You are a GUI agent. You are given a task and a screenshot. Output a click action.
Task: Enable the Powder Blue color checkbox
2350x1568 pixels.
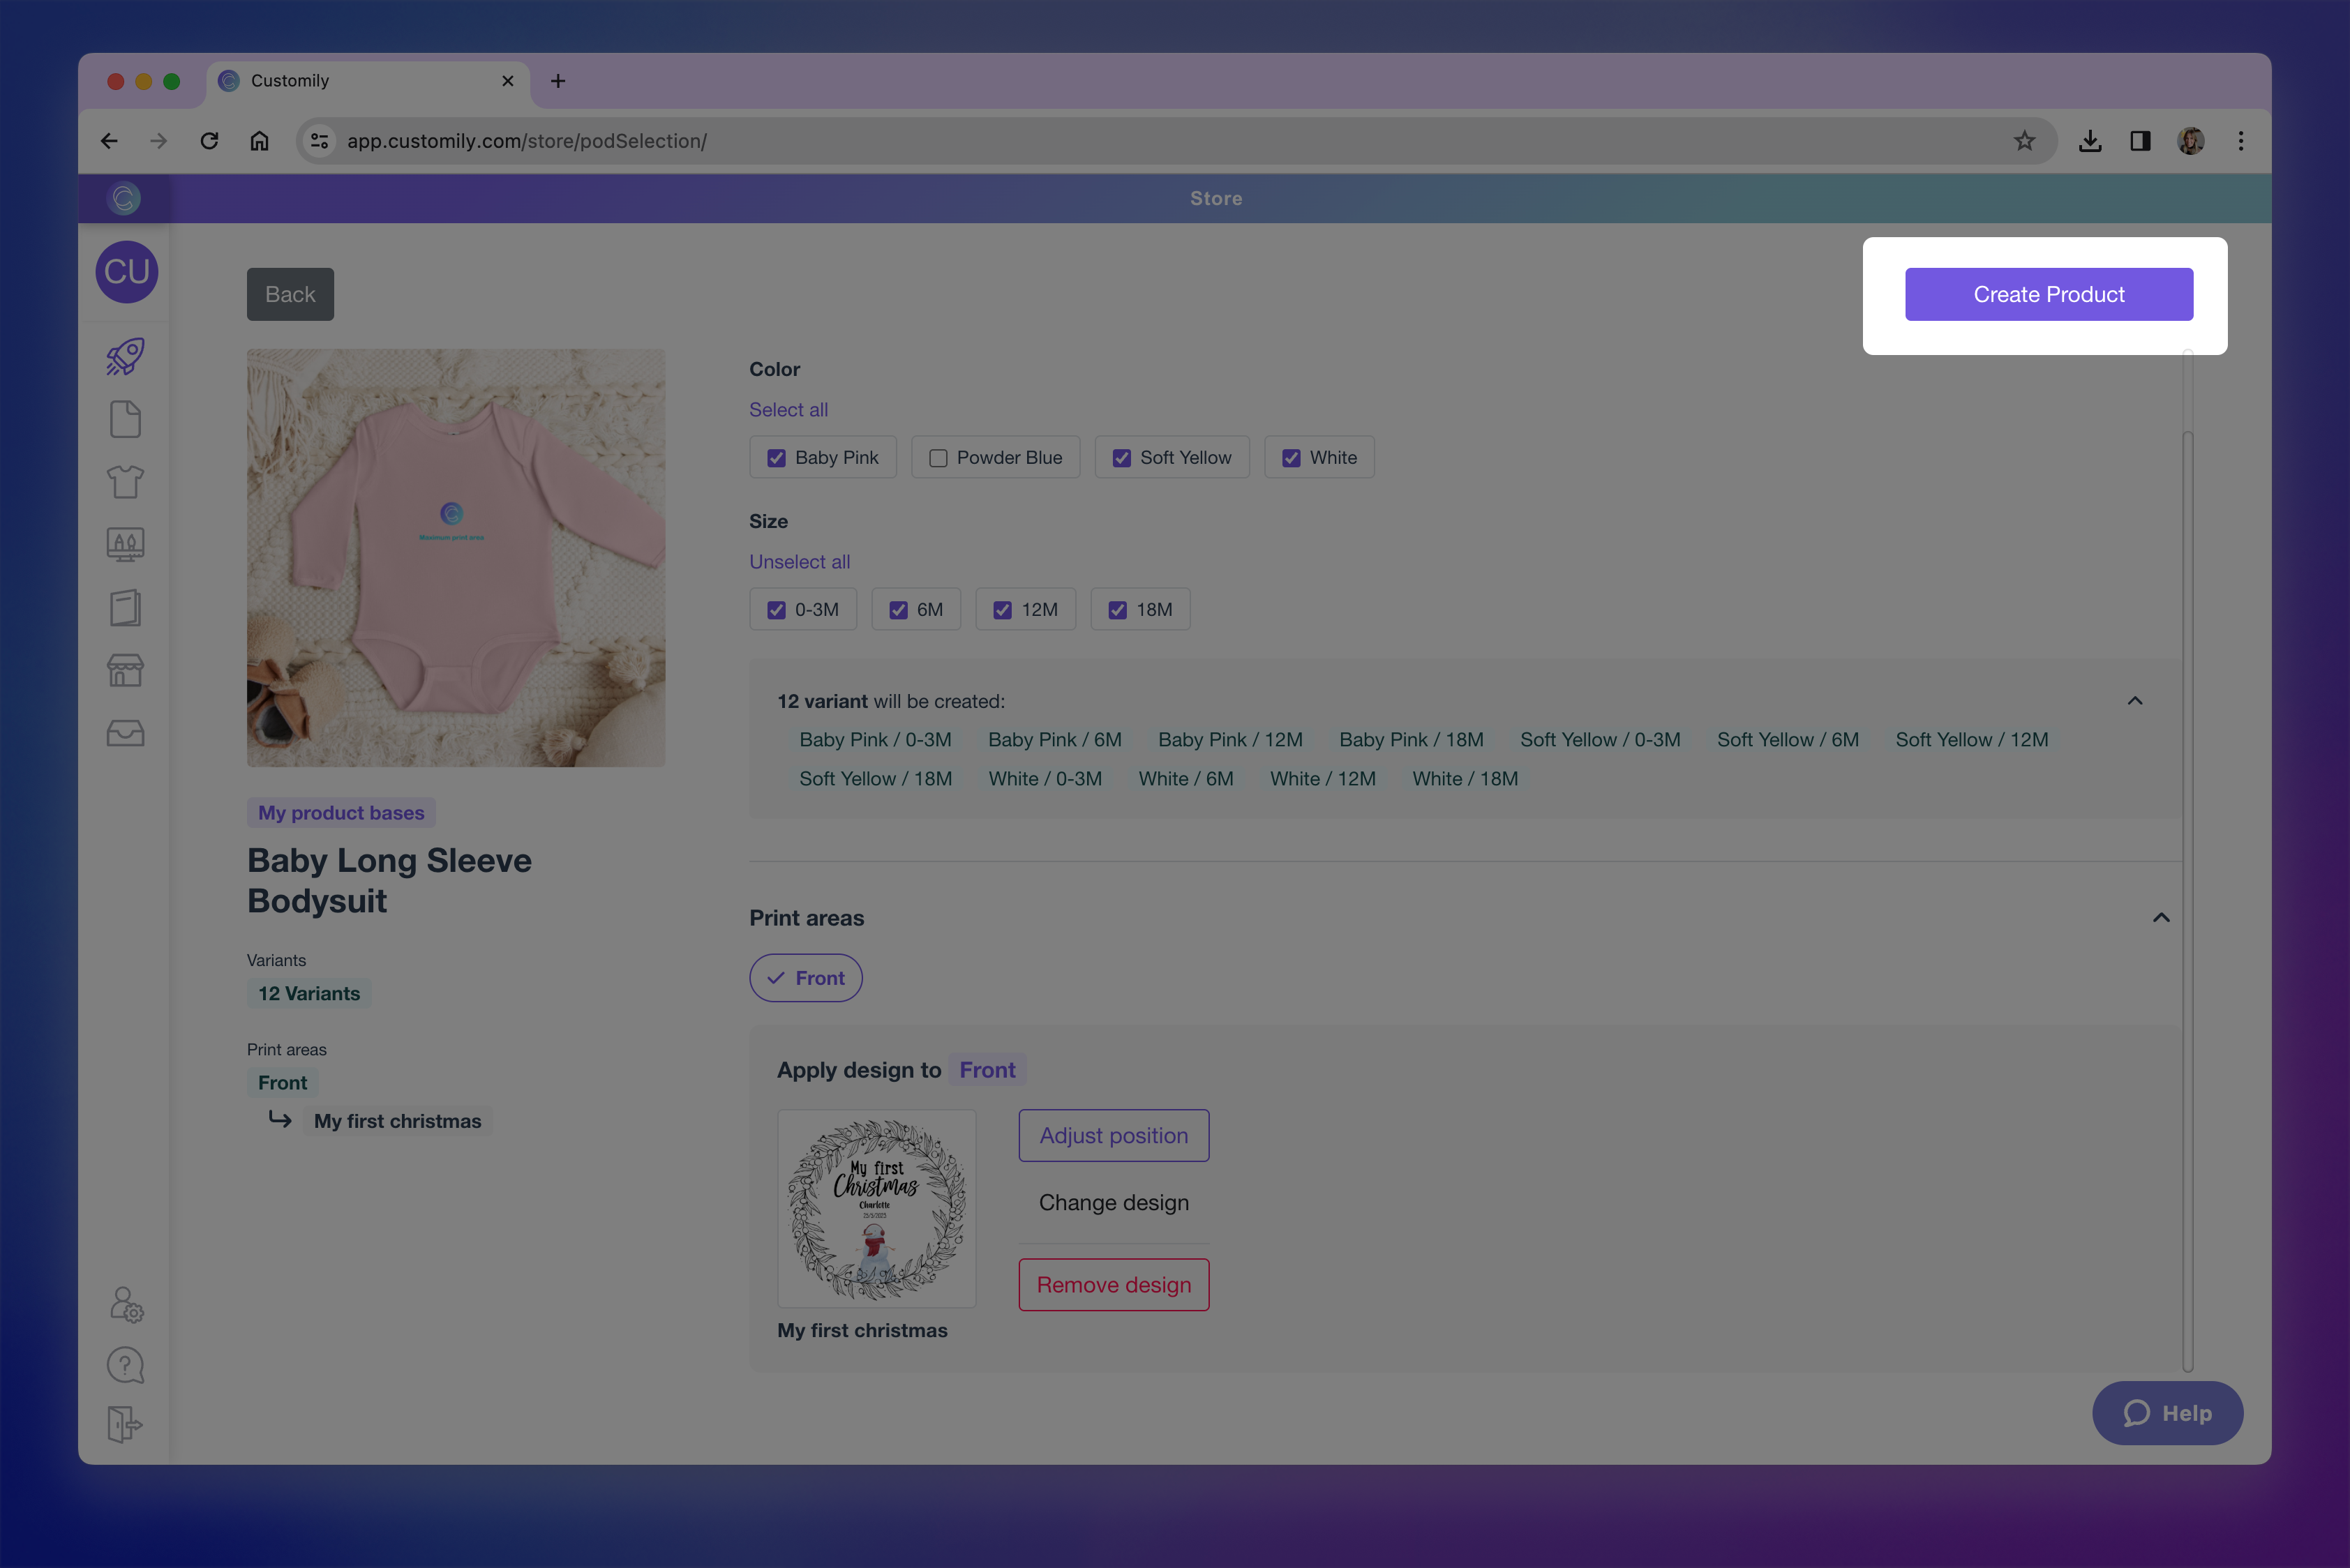[937, 457]
